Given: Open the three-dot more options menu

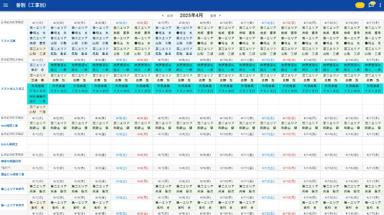Looking at the screenshot, I should pyautogui.click(x=380, y=5).
